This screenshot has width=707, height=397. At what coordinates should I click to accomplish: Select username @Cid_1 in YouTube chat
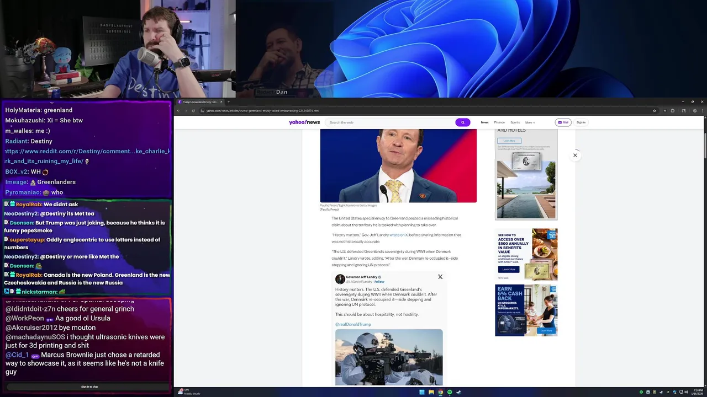(17, 355)
